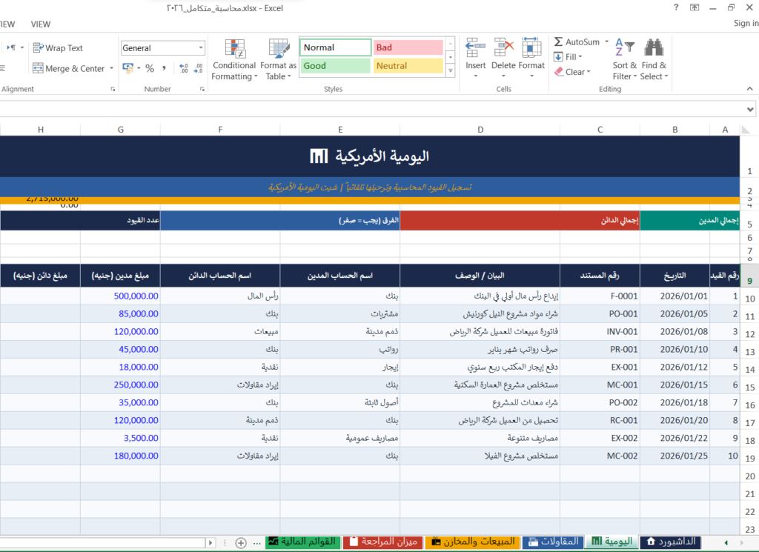Add a new sheet
The height and width of the screenshot is (552, 759).
[x=241, y=543]
